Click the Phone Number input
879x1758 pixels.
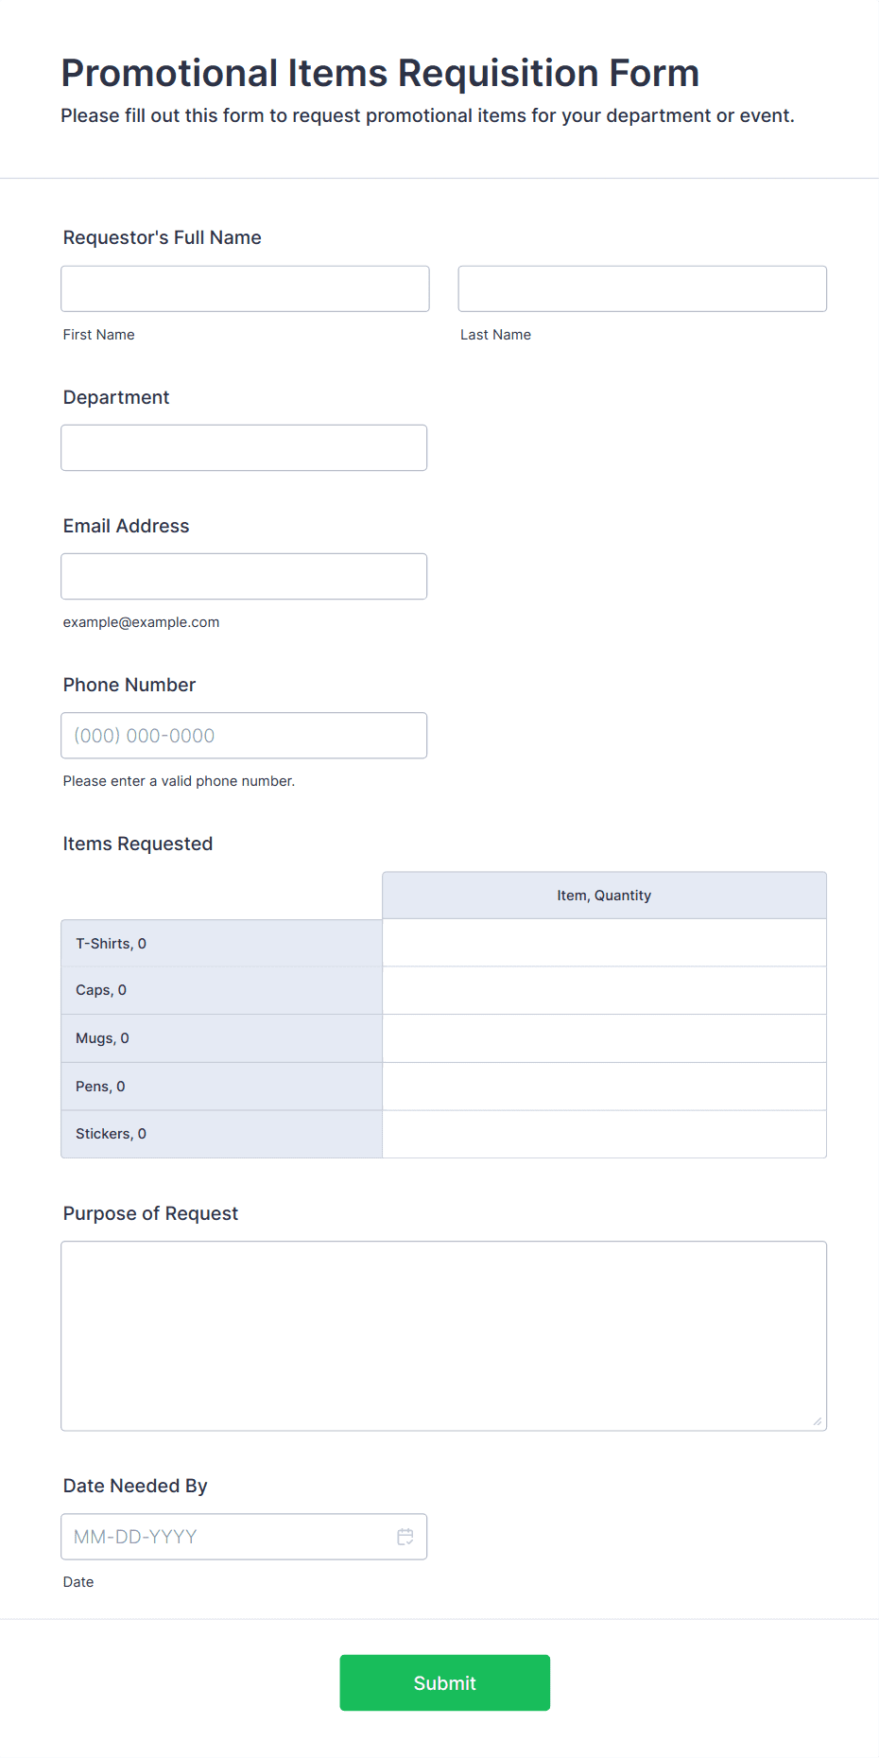coord(244,735)
